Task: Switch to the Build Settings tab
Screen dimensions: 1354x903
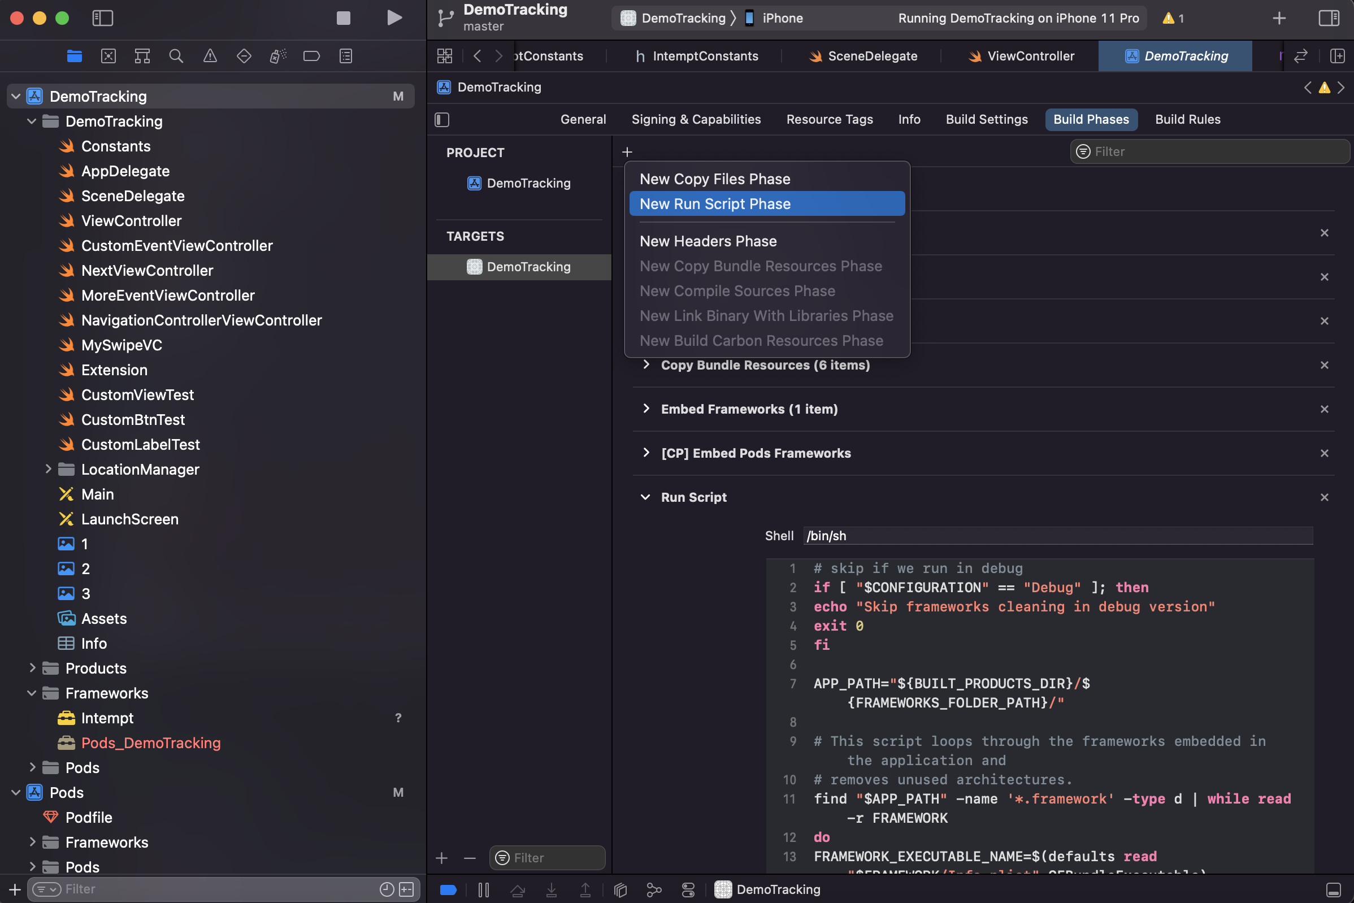Action: [987, 119]
